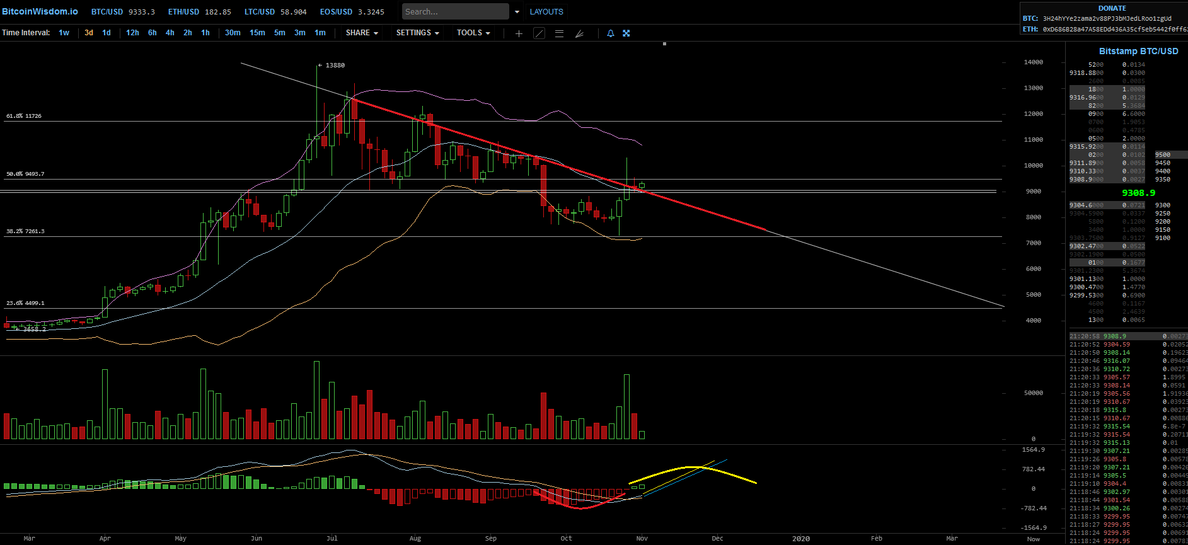
Task: Click the 9301.13 bid row
Action: point(1107,279)
